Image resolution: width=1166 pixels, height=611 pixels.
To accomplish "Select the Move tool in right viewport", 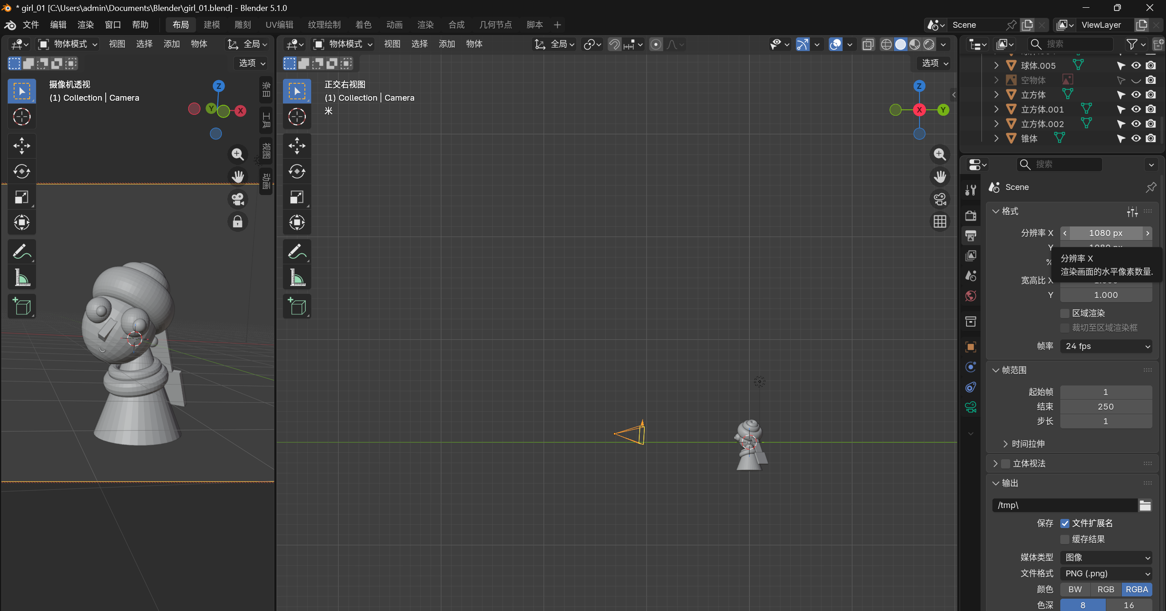I will pos(297,146).
